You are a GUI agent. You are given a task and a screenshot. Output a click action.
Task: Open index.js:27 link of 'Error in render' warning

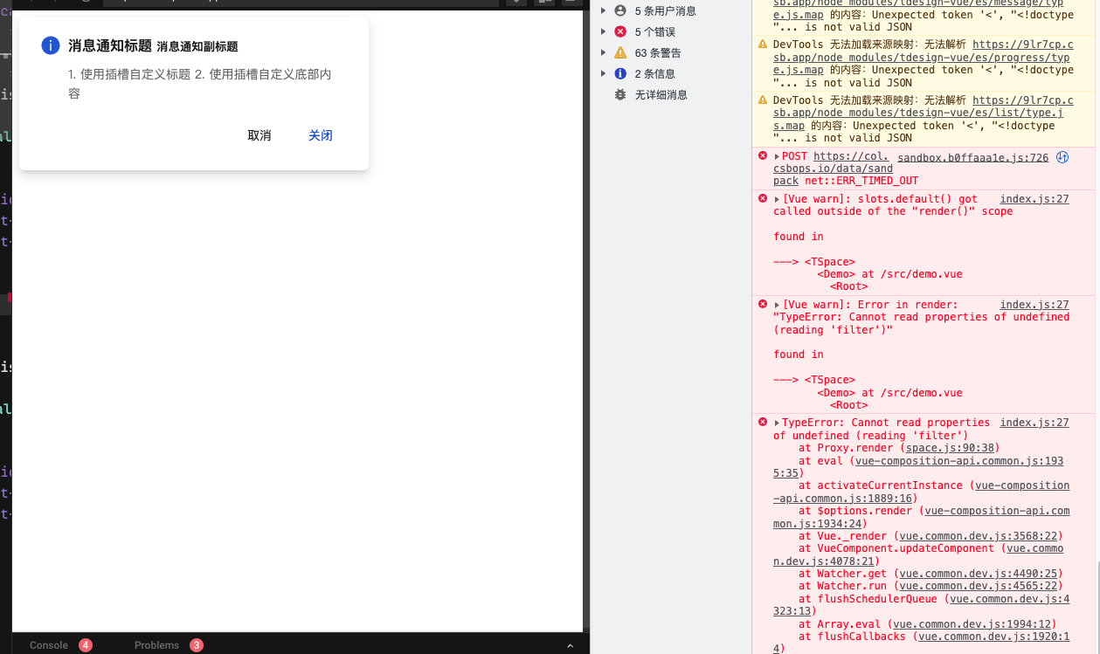[1034, 305]
